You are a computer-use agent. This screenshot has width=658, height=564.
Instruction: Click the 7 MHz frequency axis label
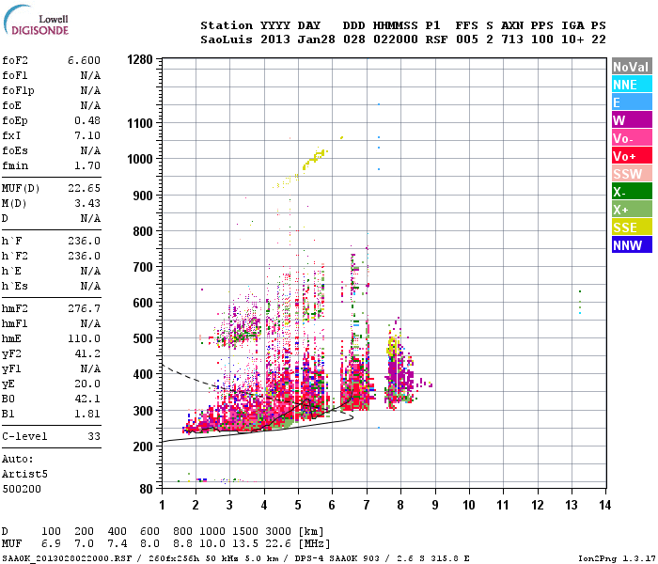click(x=367, y=505)
